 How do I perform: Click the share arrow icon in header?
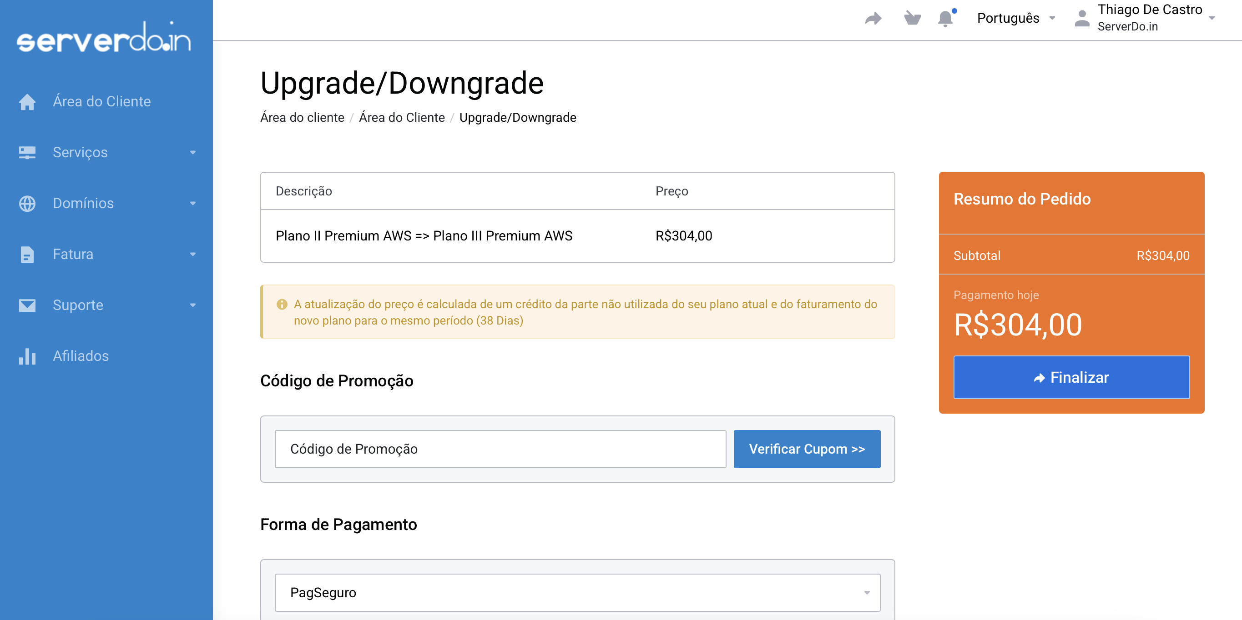tap(873, 18)
